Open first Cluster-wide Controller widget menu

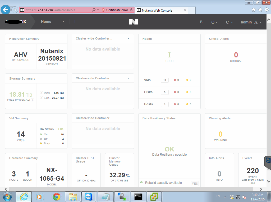tap(128, 38)
